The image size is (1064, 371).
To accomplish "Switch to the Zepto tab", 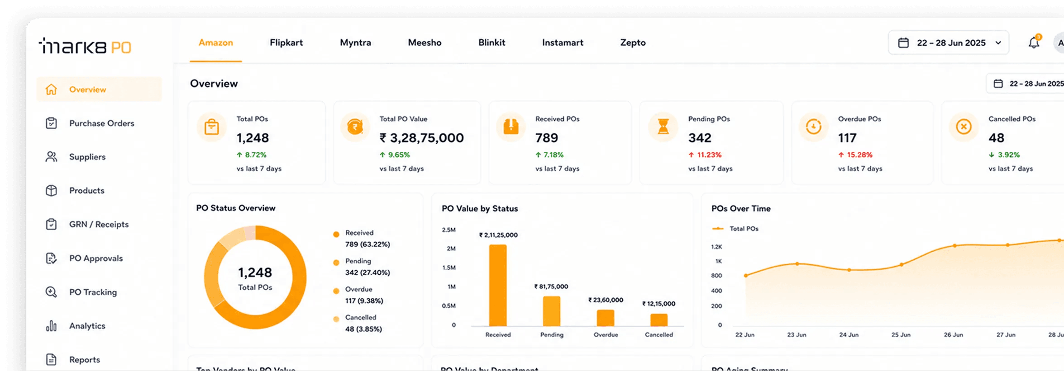I will [633, 43].
